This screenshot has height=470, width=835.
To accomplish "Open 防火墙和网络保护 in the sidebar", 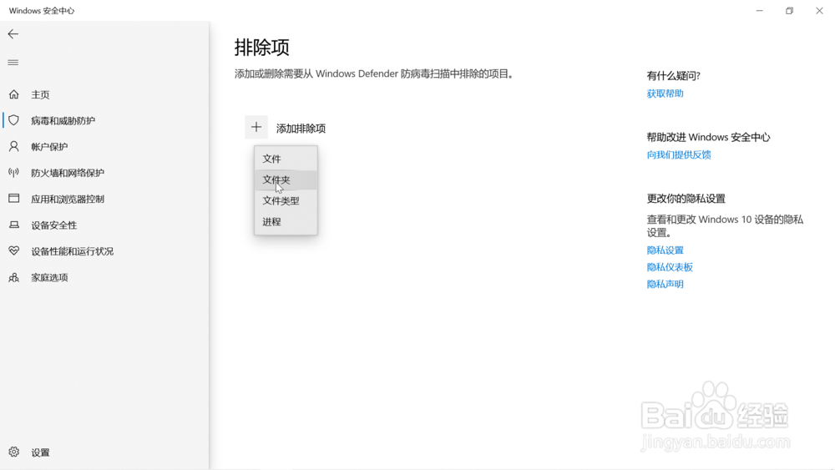I will click(x=68, y=173).
